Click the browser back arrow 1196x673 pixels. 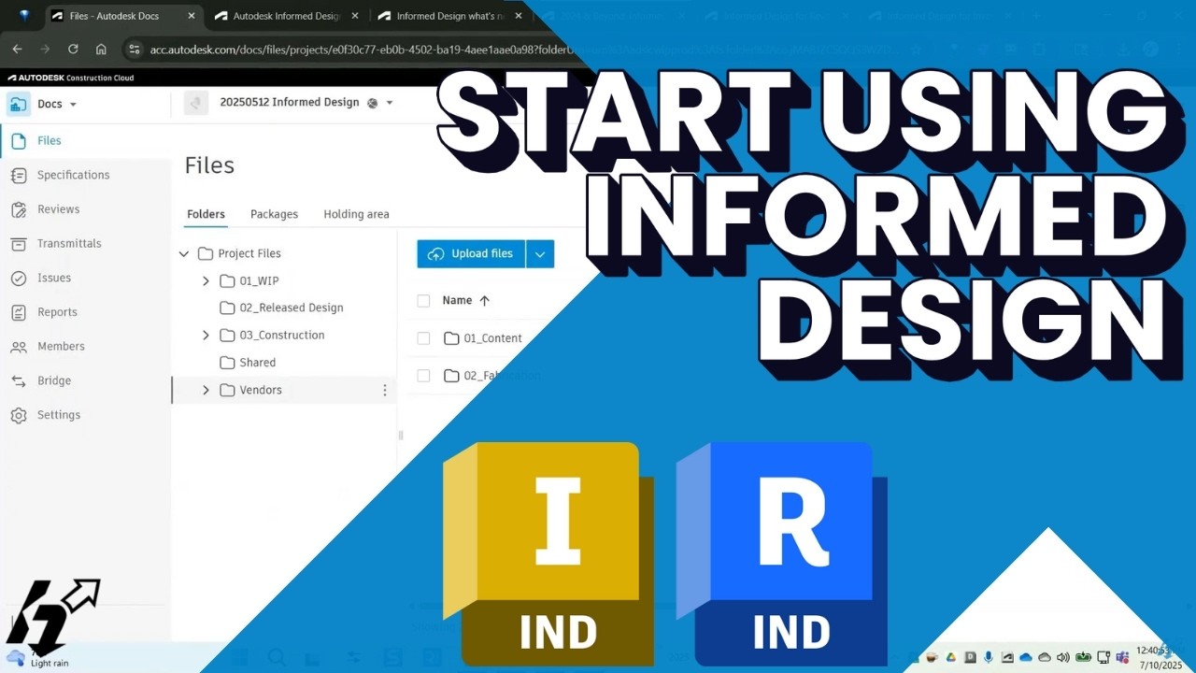pos(17,49)
